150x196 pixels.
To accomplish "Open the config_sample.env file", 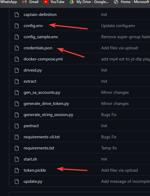I will tap(41, 37).
